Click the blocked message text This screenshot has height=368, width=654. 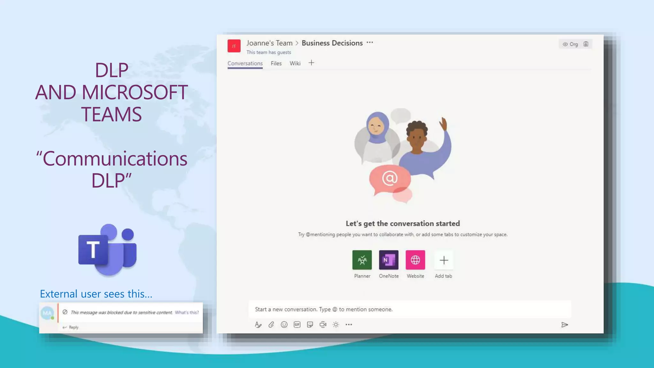click(x=121, y=312)
